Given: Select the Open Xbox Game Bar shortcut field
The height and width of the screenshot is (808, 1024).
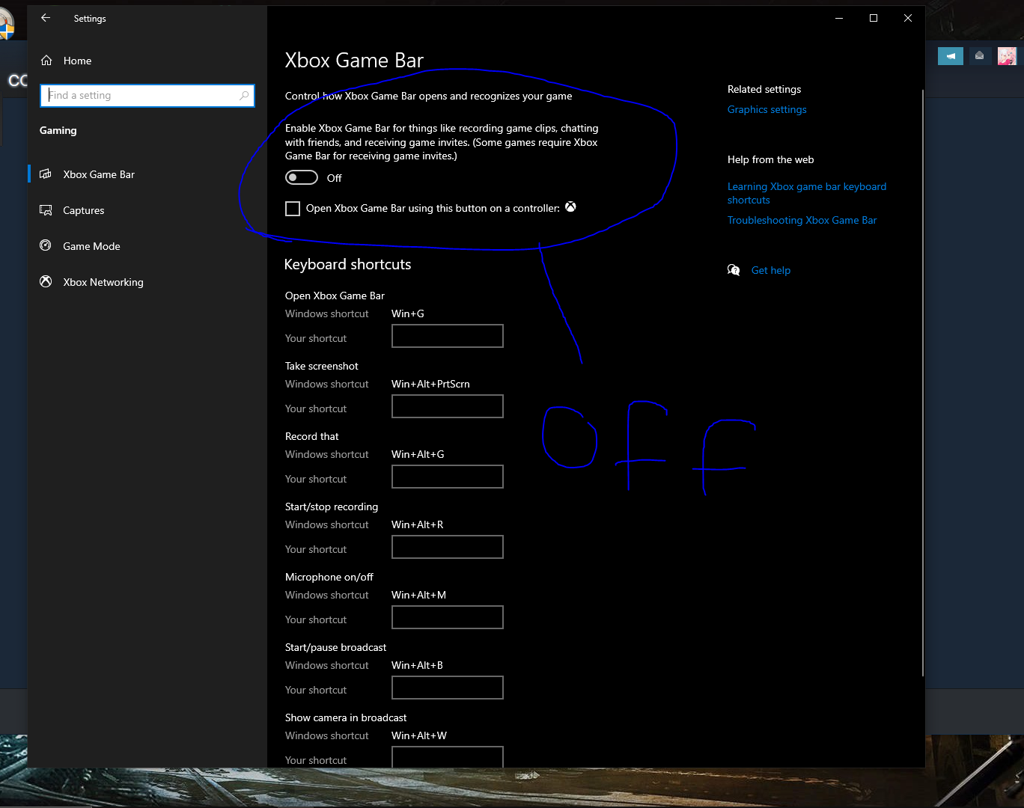Looking at the screenshot, I should tap(448, 336).
